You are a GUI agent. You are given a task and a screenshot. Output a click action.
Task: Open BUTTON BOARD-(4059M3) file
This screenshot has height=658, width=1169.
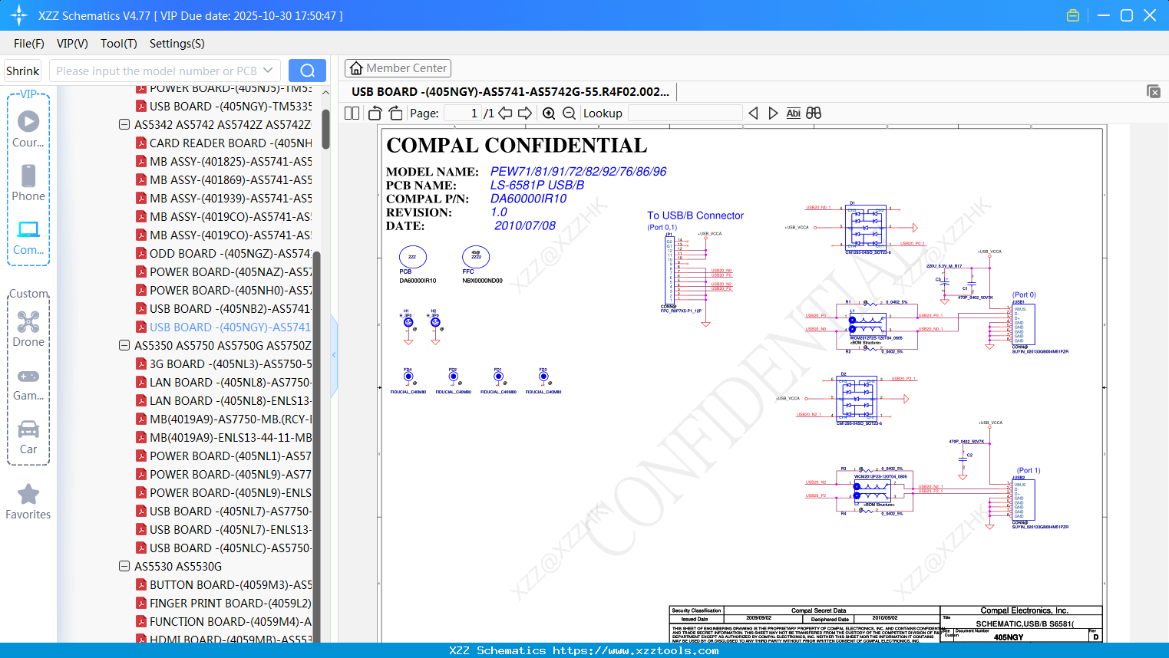(231, 584)
